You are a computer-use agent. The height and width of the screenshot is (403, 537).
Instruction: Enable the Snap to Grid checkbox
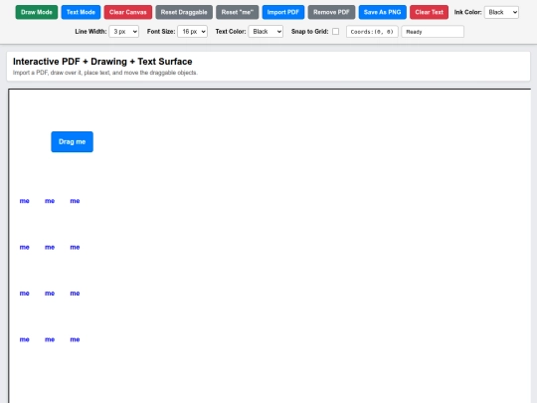(336, 32)
